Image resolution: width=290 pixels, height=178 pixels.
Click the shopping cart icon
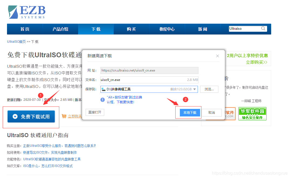pos(64,116)
